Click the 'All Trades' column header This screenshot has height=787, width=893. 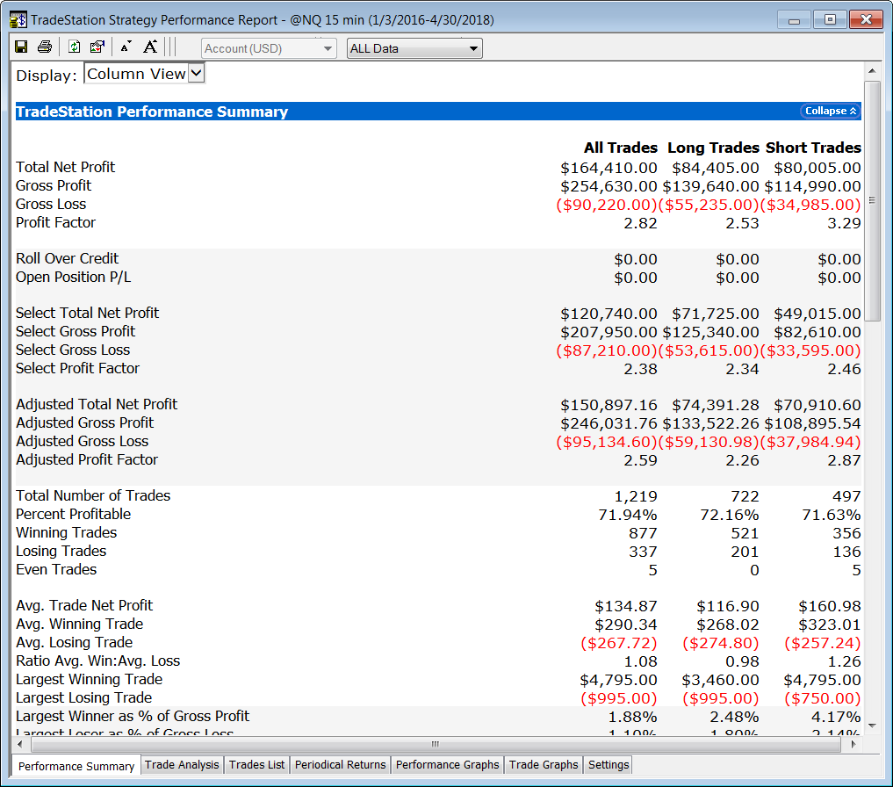click(x=621, y=148)
